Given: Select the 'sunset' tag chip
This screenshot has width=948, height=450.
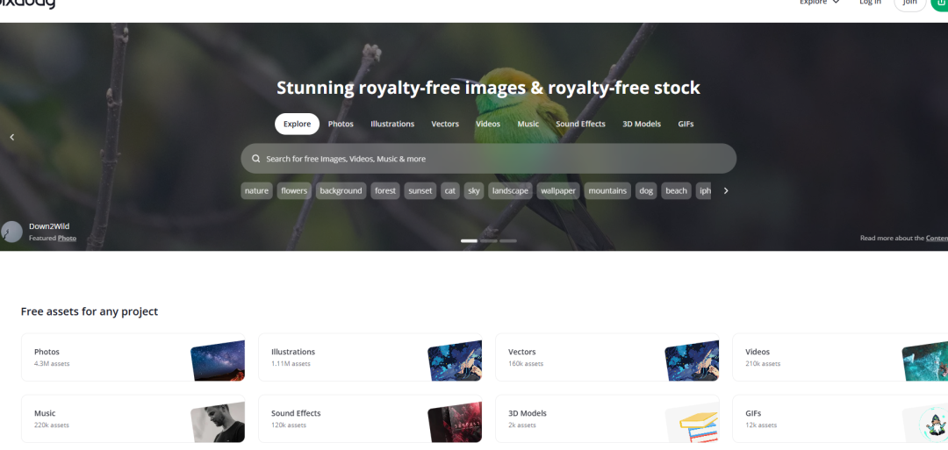Looking at the screenshot, I should click(x=420, y=191).
